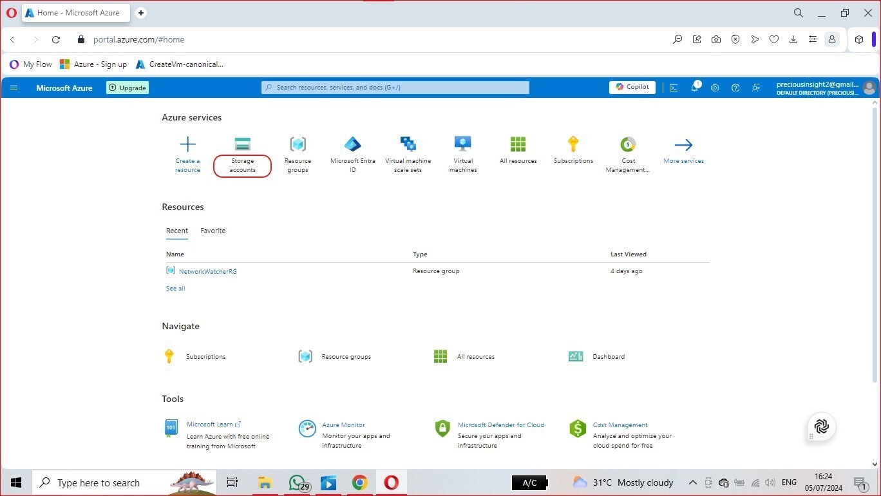Open Microsoft Entra ID service
Viewport: 881px width, 496px height.
tap(352, 155)
